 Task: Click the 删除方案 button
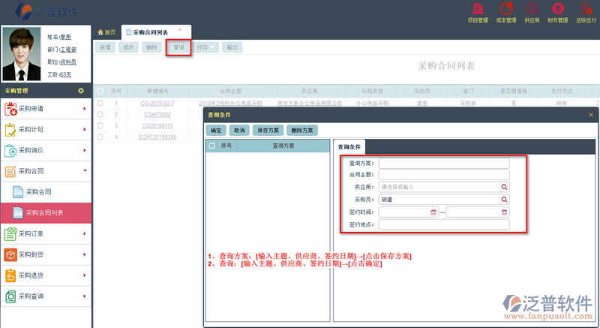click(302, 130)
